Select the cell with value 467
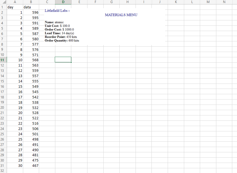 tap(31, 165)
